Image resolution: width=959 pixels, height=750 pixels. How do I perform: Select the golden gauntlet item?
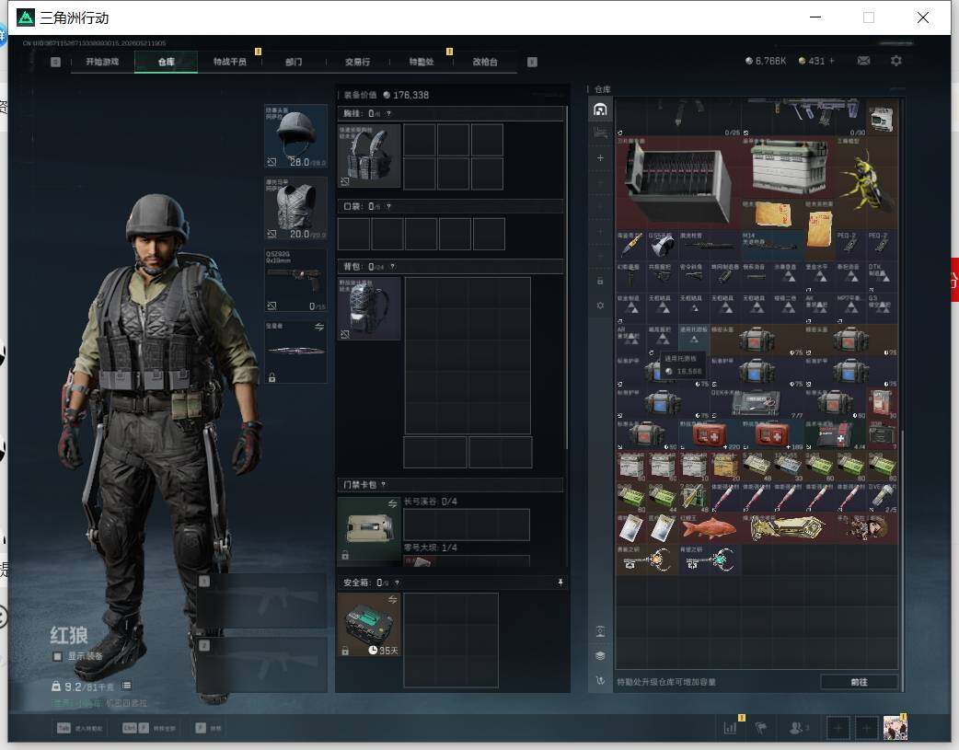tap(788, 528)
